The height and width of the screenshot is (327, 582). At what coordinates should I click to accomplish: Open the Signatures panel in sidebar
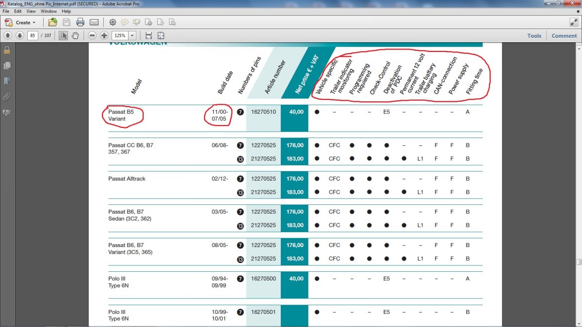[7, 112]
